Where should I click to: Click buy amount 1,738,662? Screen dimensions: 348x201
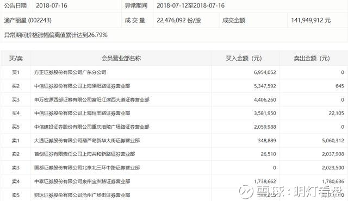(265, 181)
